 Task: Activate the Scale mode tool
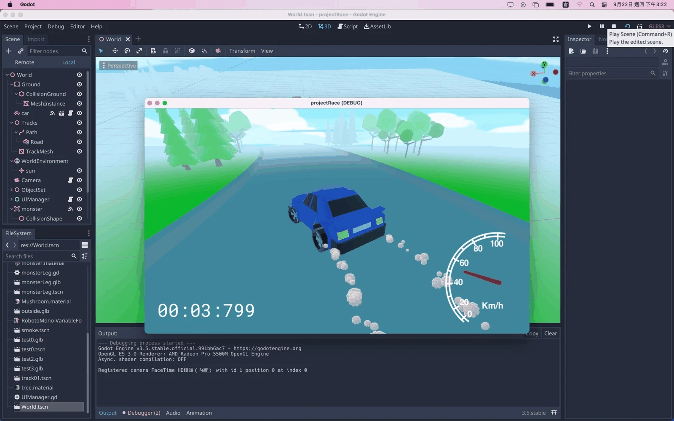pos(139,51)
